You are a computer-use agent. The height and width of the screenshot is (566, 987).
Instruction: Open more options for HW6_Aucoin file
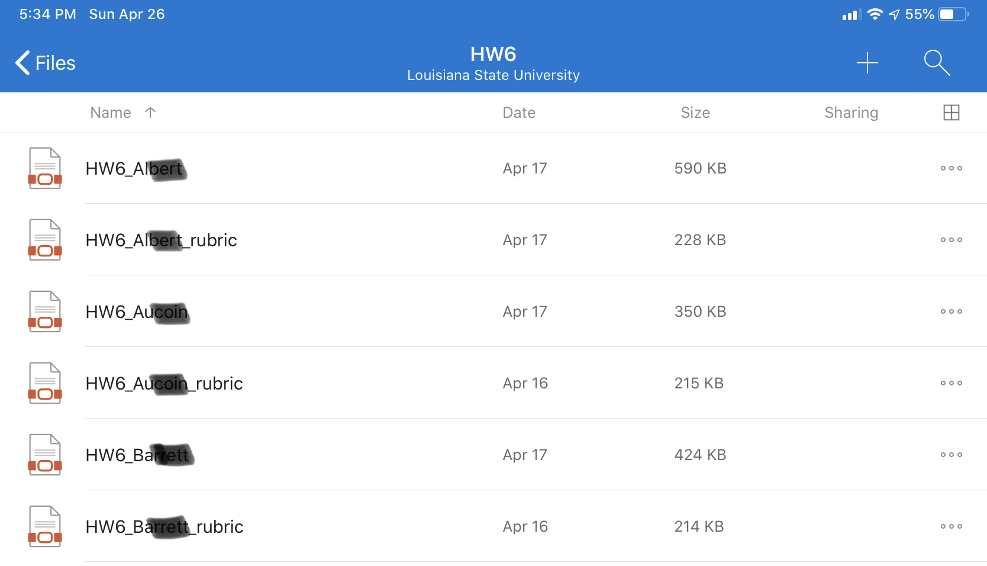[x=951, y=311]
